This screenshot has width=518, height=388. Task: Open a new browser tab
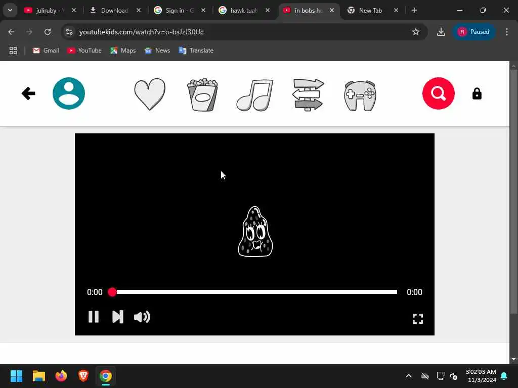click(x=414, y=11)
